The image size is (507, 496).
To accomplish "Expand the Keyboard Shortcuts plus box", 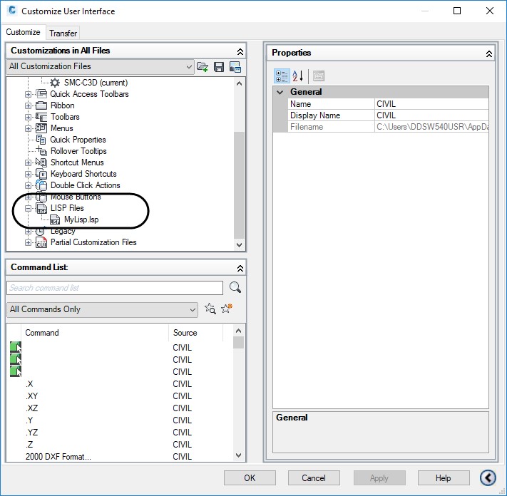I will [x=28, y=174].
